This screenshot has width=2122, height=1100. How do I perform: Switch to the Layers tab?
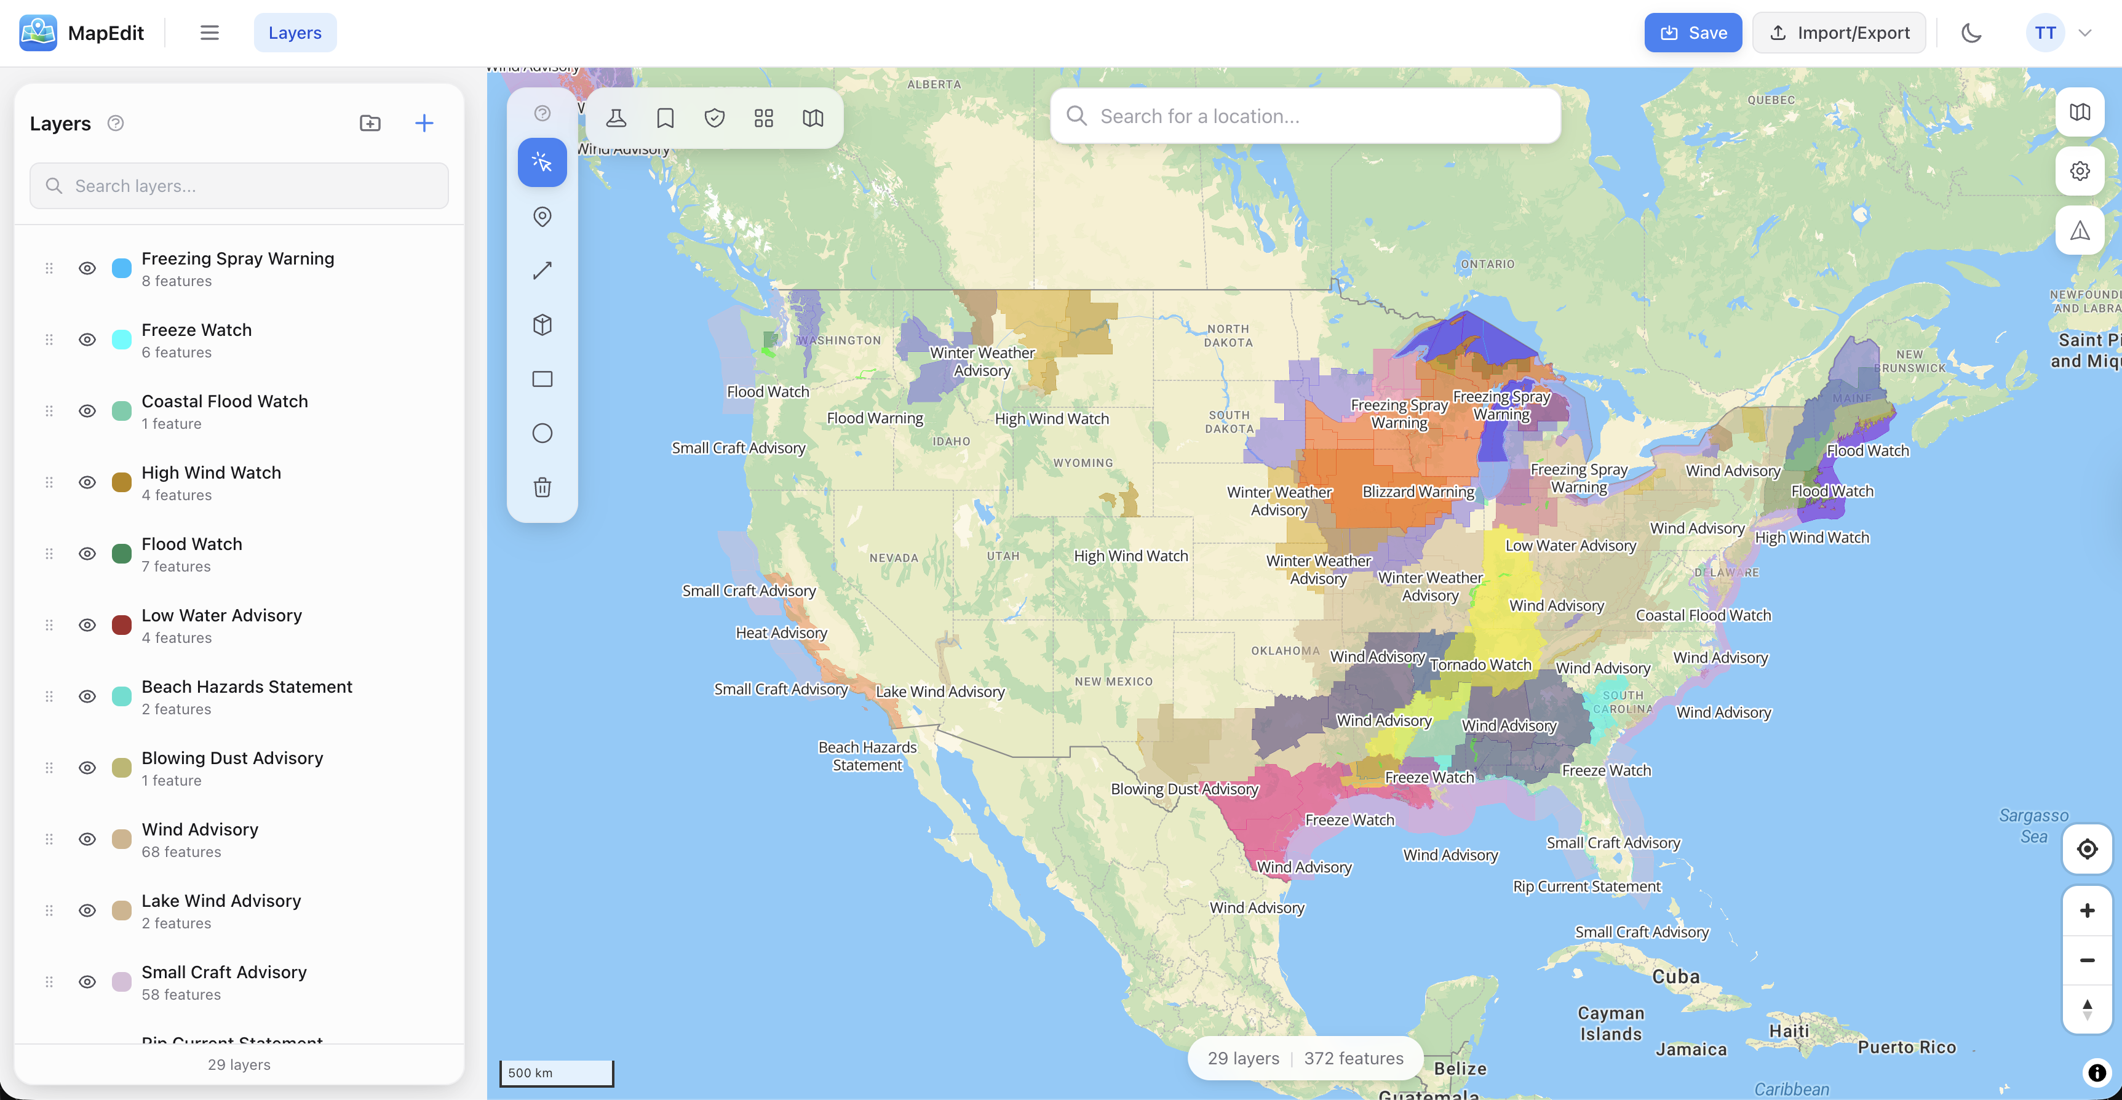coord(295,33)
